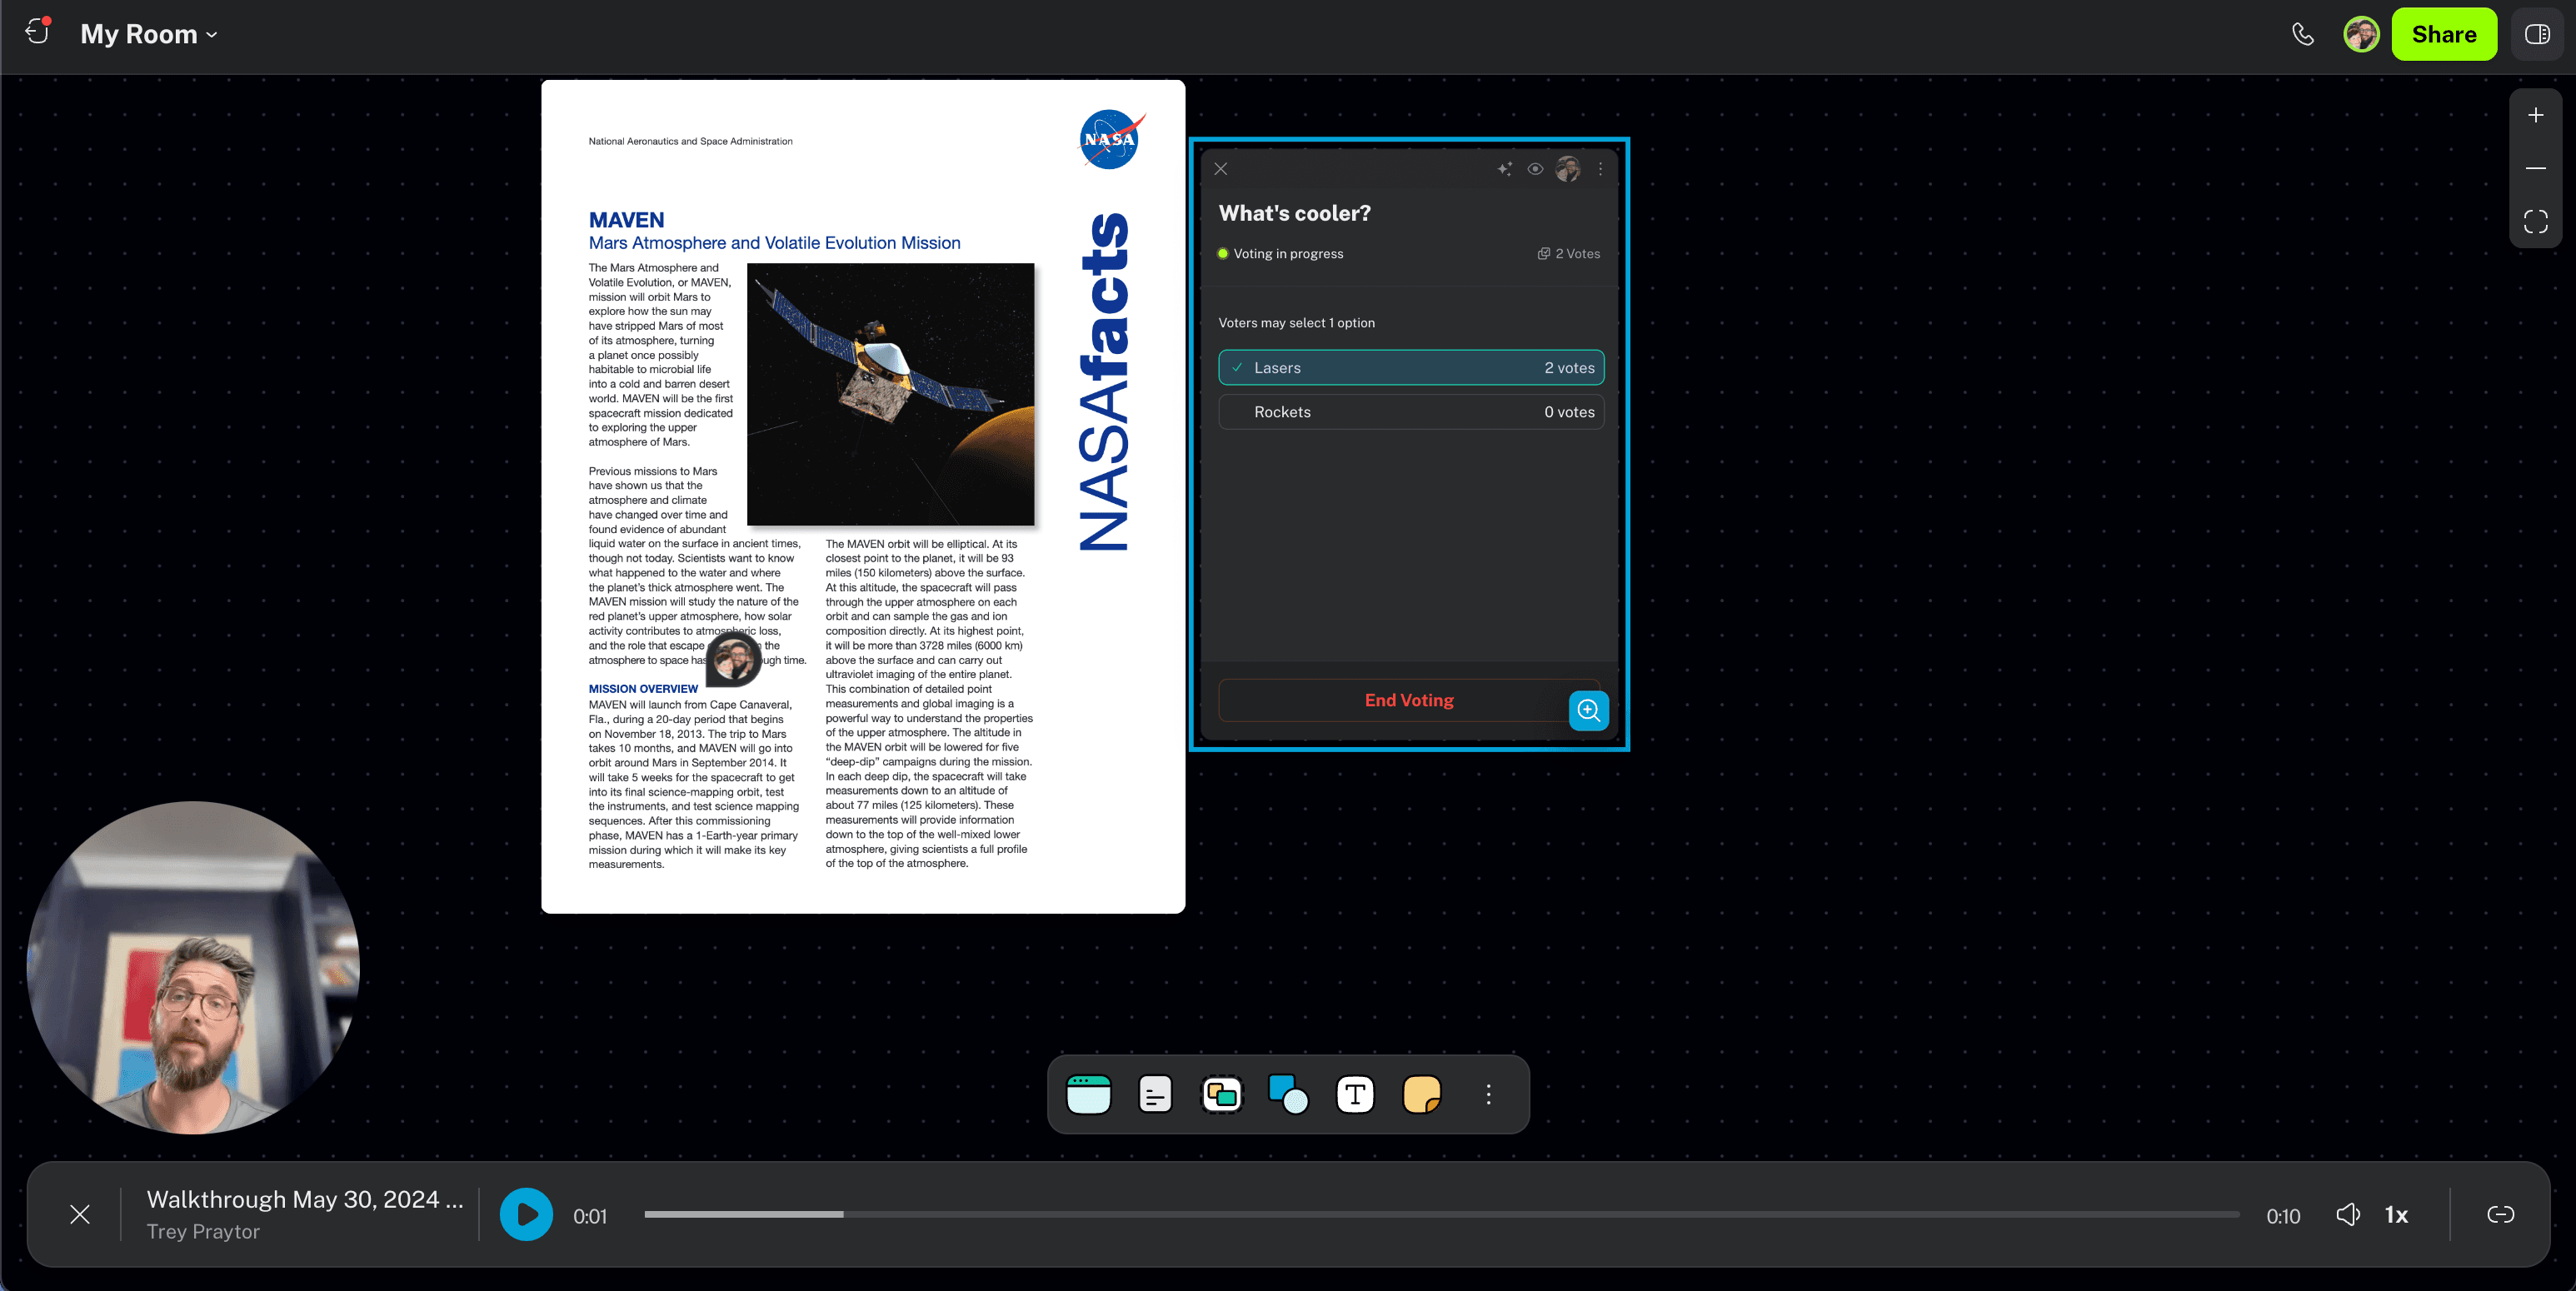Click the Lasers voting option checkbox
Viewport: 2576px width, 1291px height.
[x=1237, y=366]
